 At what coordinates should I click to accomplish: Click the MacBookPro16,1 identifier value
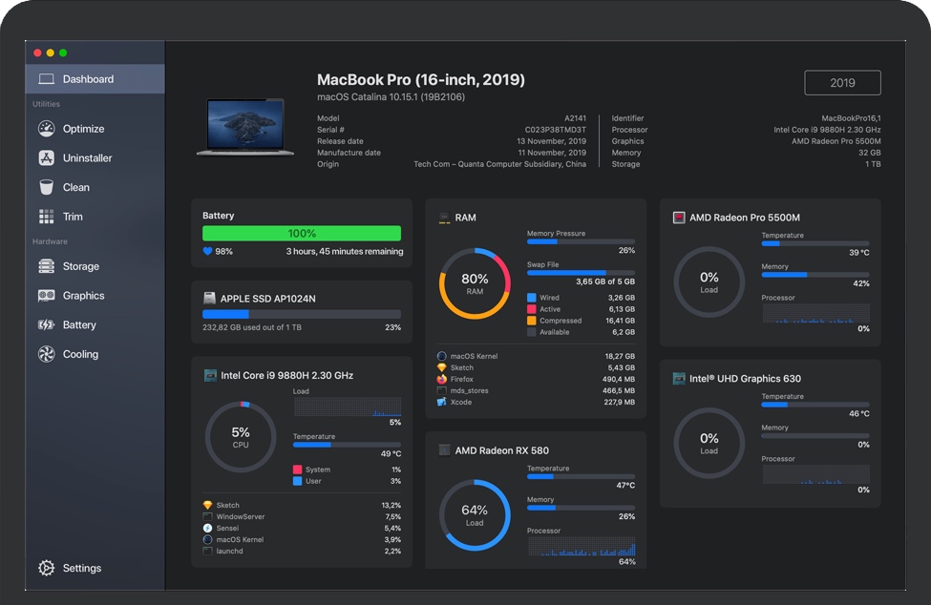click(x=851, y=118)
